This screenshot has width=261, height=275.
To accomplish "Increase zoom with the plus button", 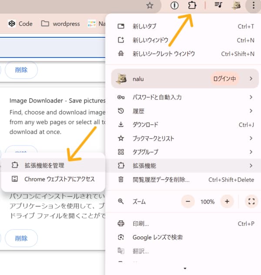I will (x=227, y=202).
